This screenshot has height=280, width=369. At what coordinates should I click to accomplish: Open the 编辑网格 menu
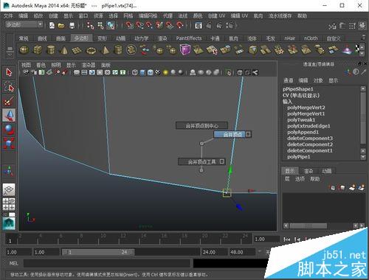point(148,15)
